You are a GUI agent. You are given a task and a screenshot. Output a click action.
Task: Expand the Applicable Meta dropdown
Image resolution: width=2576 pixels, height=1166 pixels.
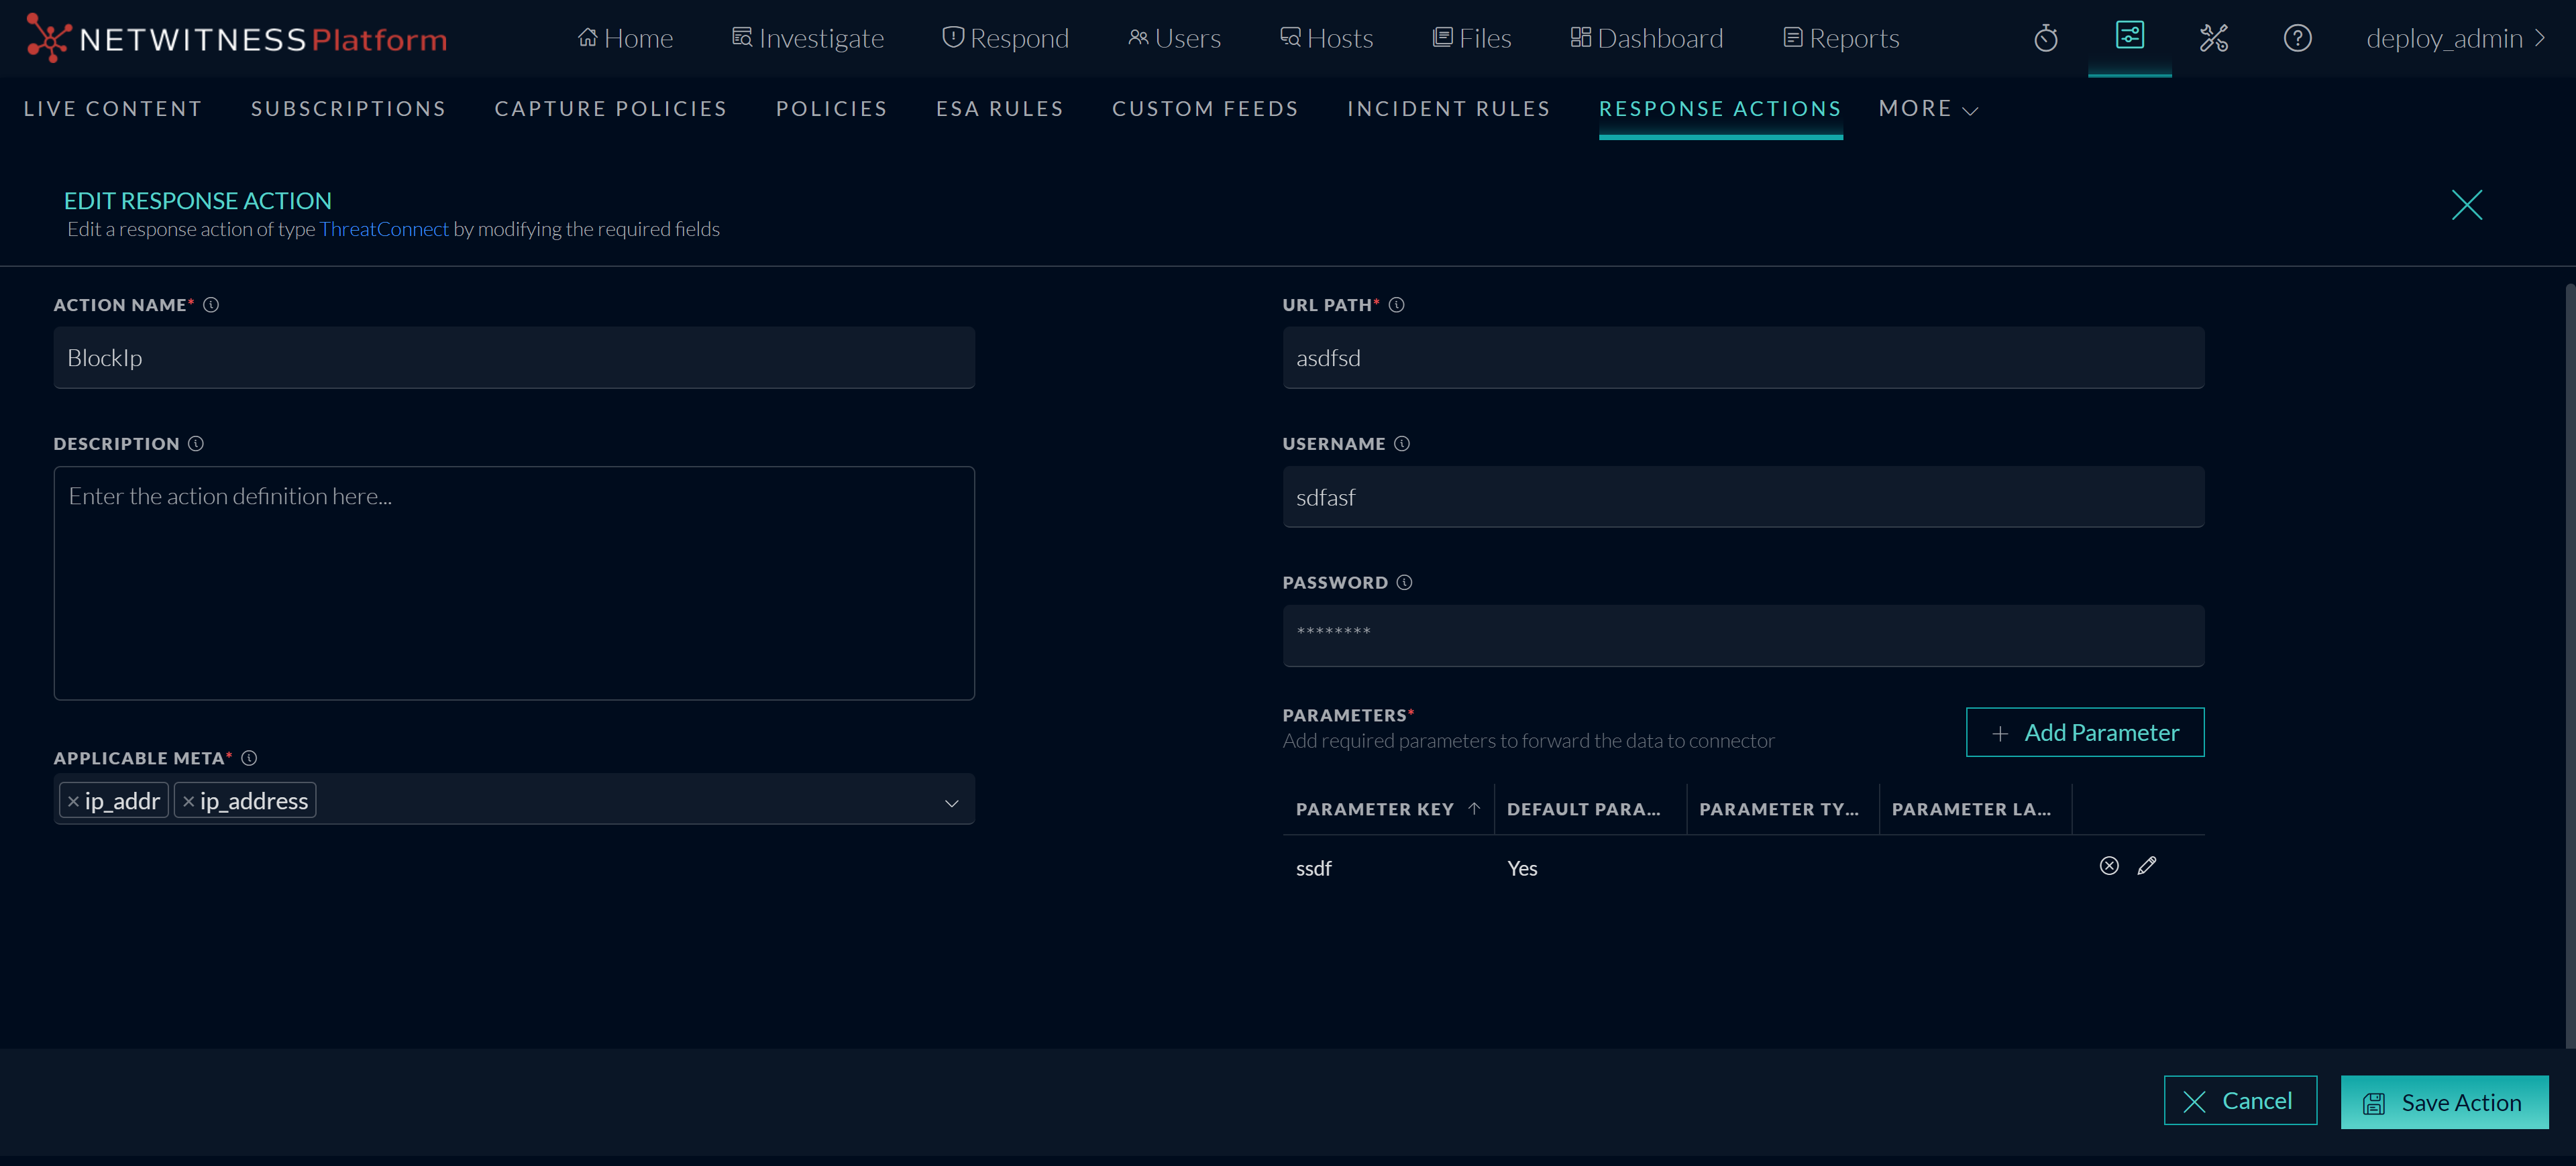click(951, 803)
